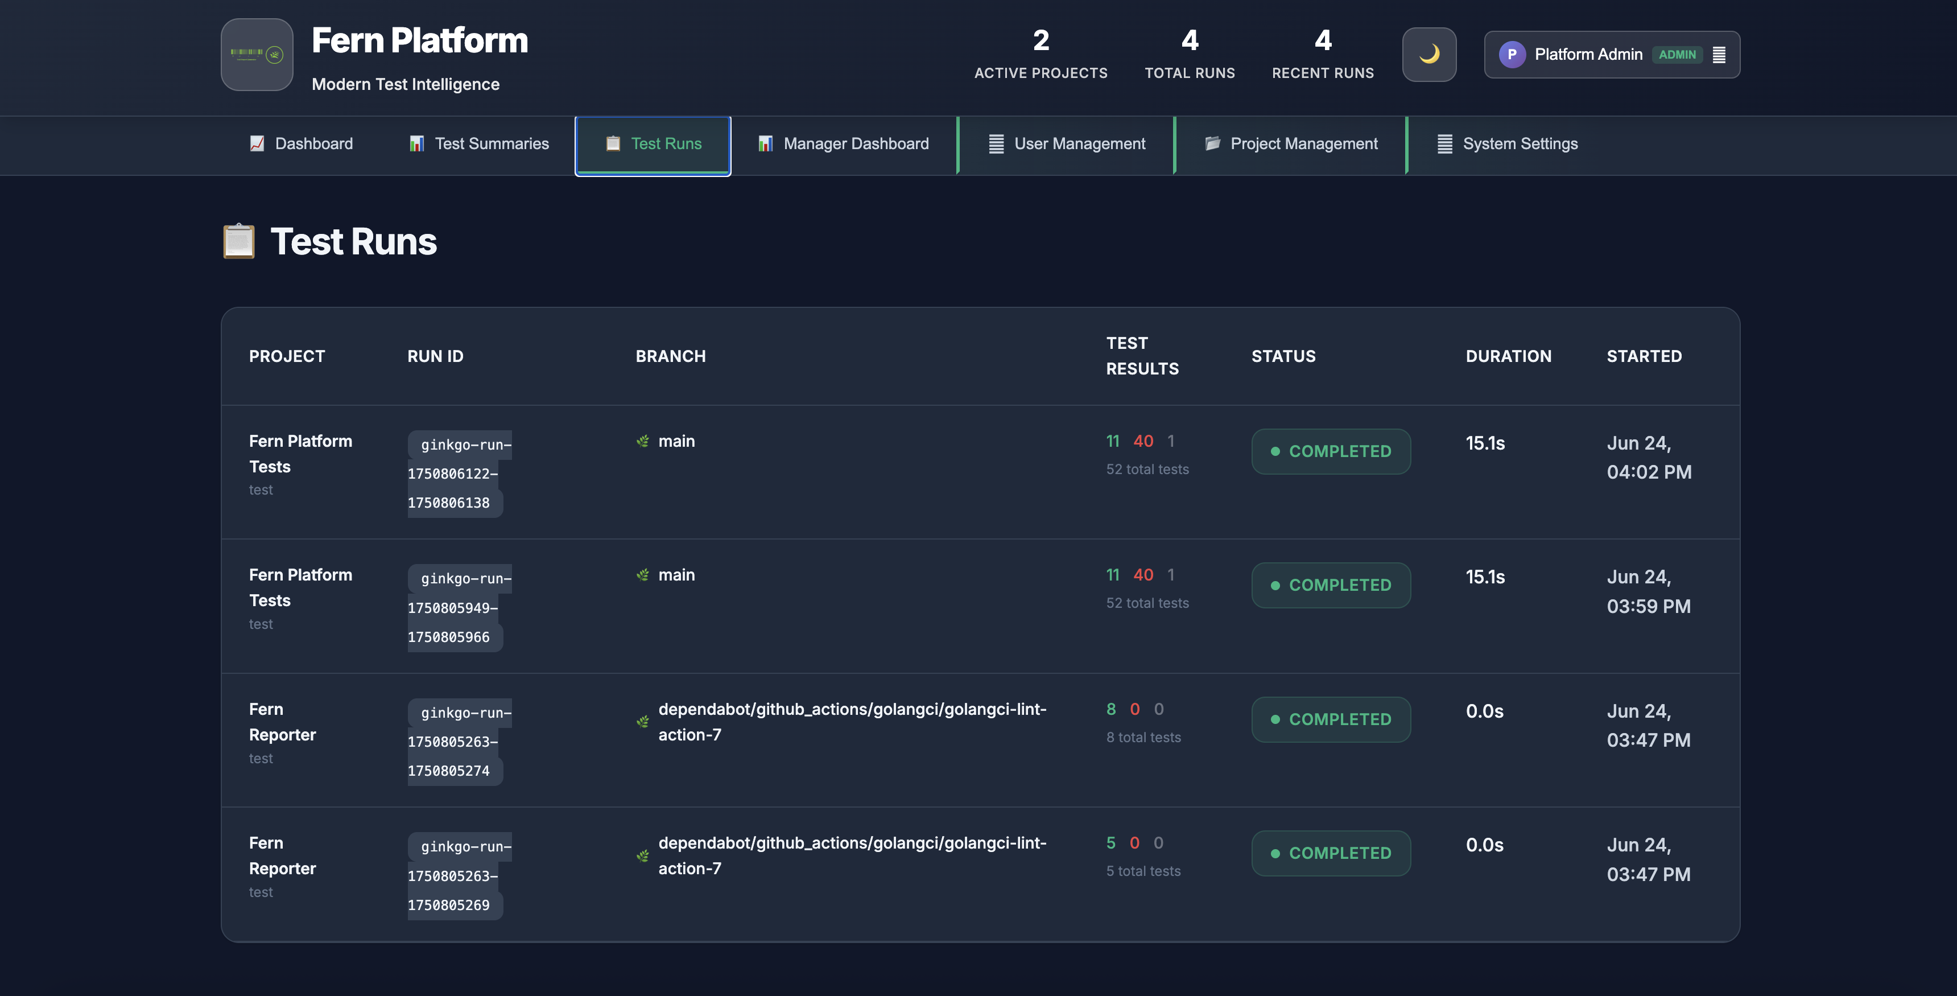The image size is (1957, 996).
Task: Select the Test Runs tab
Action: (653, 145)
